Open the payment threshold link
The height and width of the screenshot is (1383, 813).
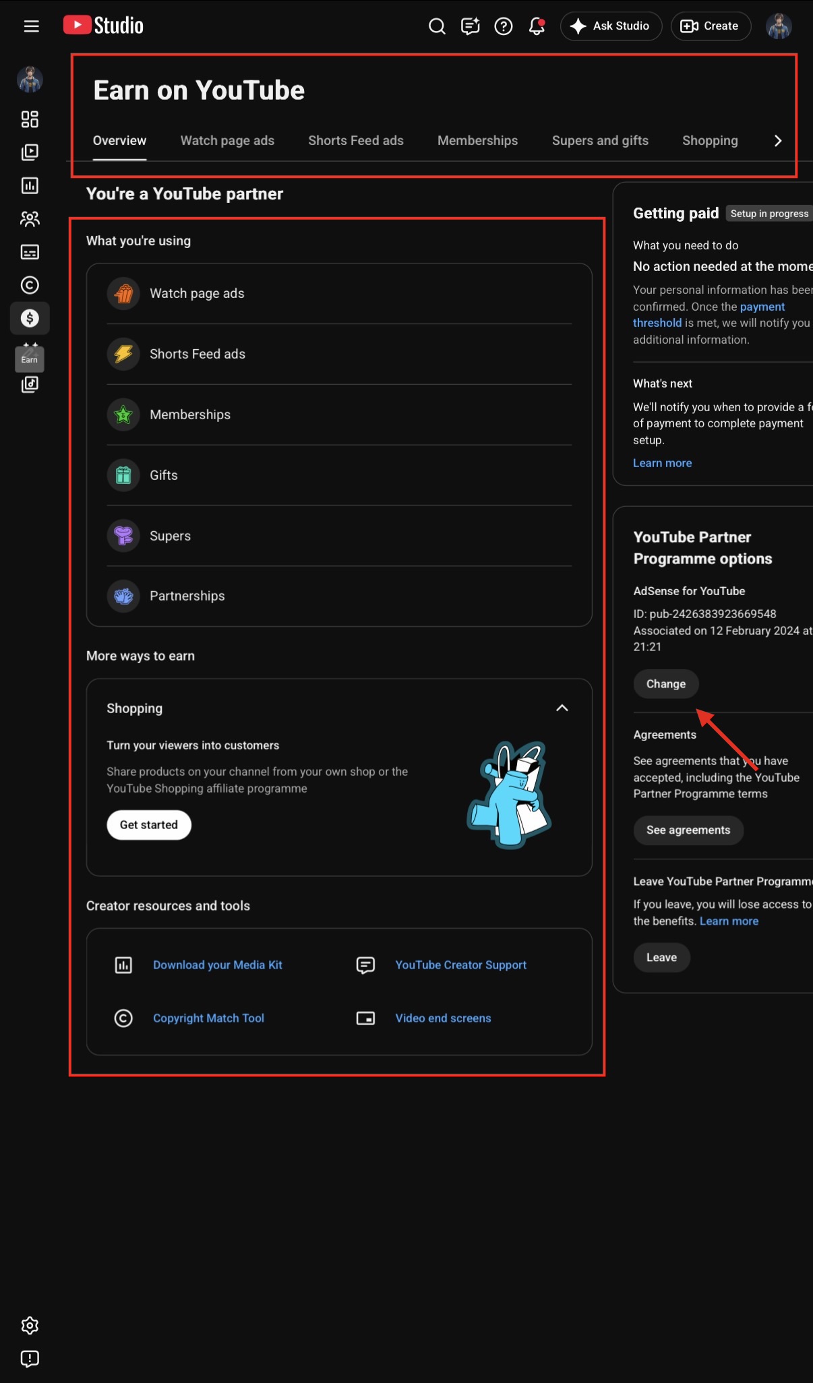(762, 307)
